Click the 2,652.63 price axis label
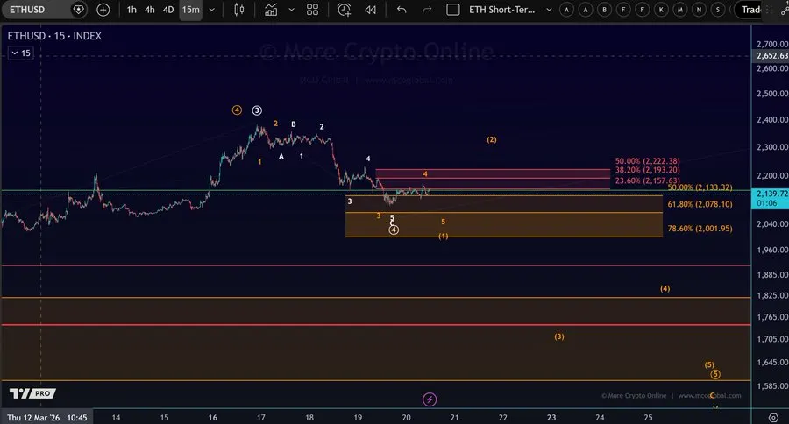The image size is (789, 424). [771, 56]
